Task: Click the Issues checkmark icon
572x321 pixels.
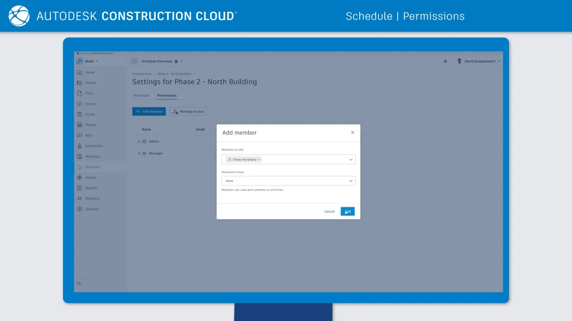Action: coord(80,104)
